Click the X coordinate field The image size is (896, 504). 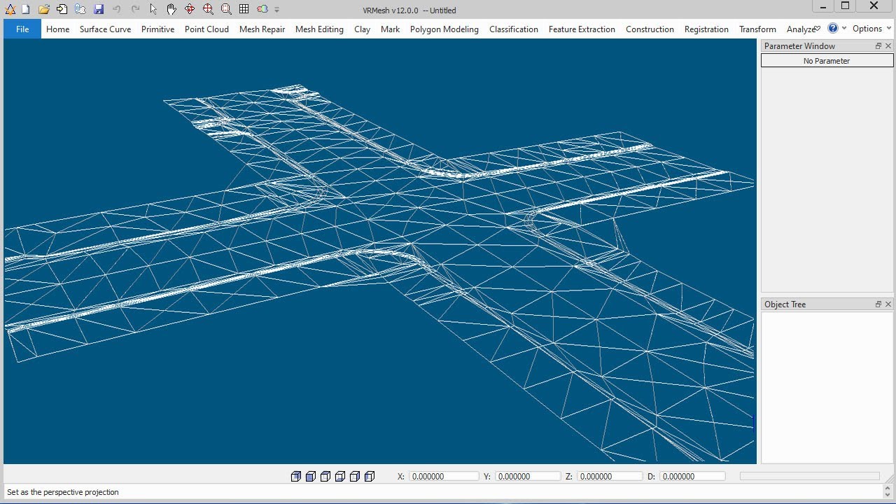(444, 477)
